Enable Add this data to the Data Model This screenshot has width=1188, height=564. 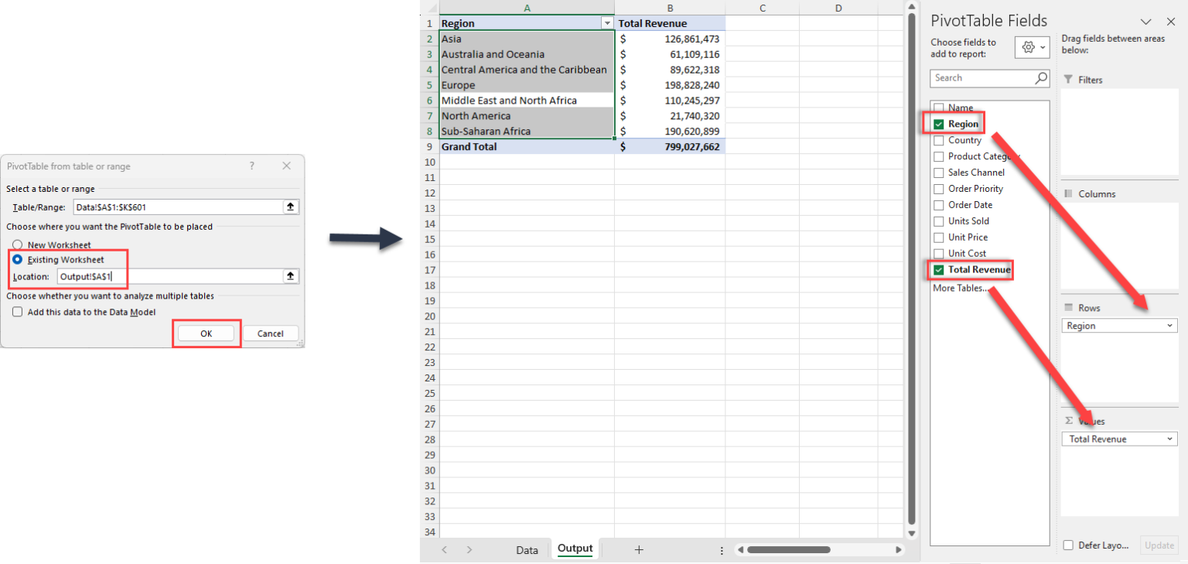(x=17, y=311)
